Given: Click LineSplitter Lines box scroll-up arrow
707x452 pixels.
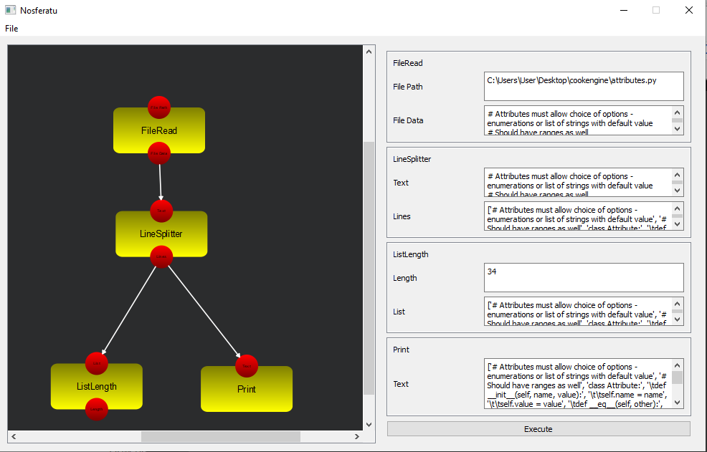Looking at the screenshot, I should tap(677, 208).
